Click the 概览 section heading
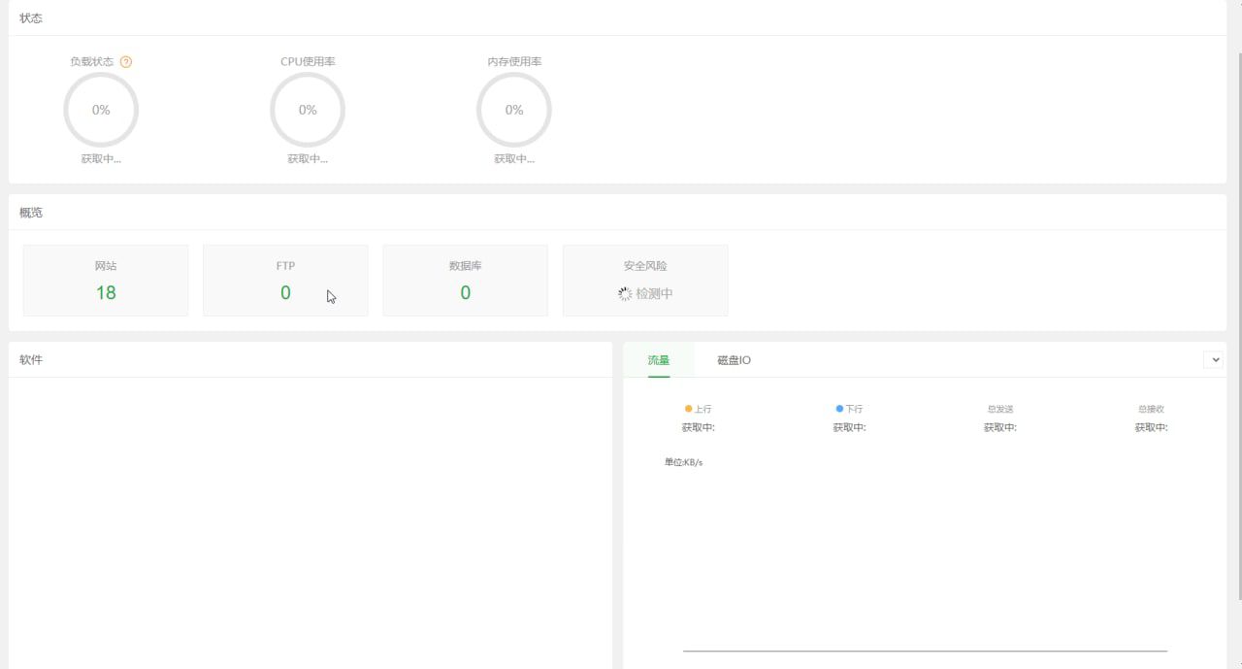Viewport: 1242px width, 669px height. point(31,213)
